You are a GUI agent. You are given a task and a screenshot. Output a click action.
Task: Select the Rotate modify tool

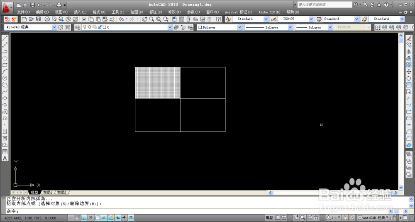409,78
